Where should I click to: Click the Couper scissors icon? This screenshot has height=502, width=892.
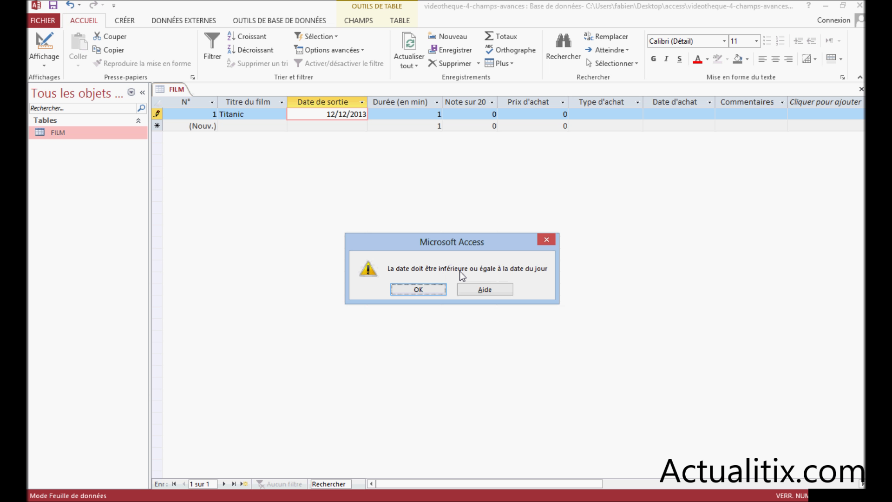[97, 36]
